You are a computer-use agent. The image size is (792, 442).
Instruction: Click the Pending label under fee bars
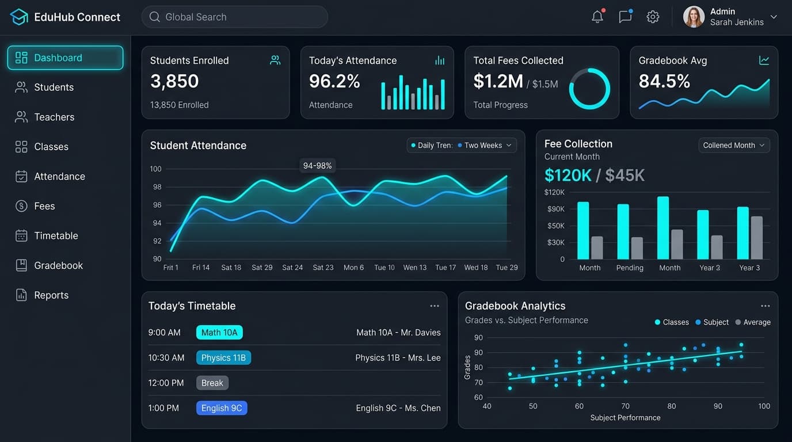coord(630,268)
